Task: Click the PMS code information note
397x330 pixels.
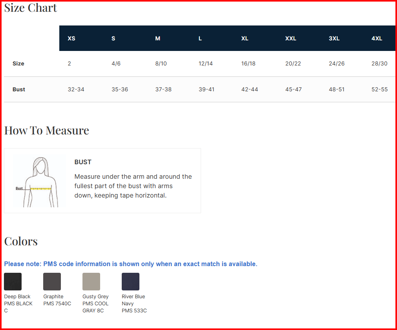Action: point(131,264)
